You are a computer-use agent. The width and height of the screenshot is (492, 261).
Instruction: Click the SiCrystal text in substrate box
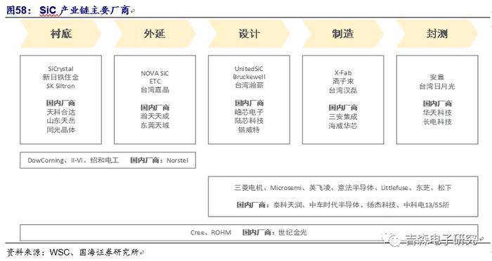(x=60, y=69)
